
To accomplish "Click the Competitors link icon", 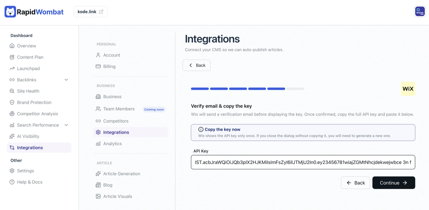I will coord(98,121).
